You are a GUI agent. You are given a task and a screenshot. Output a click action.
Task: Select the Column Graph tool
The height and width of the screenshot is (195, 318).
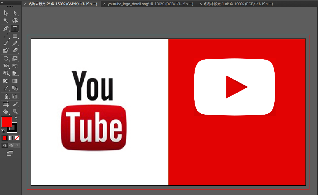point(15,96)
